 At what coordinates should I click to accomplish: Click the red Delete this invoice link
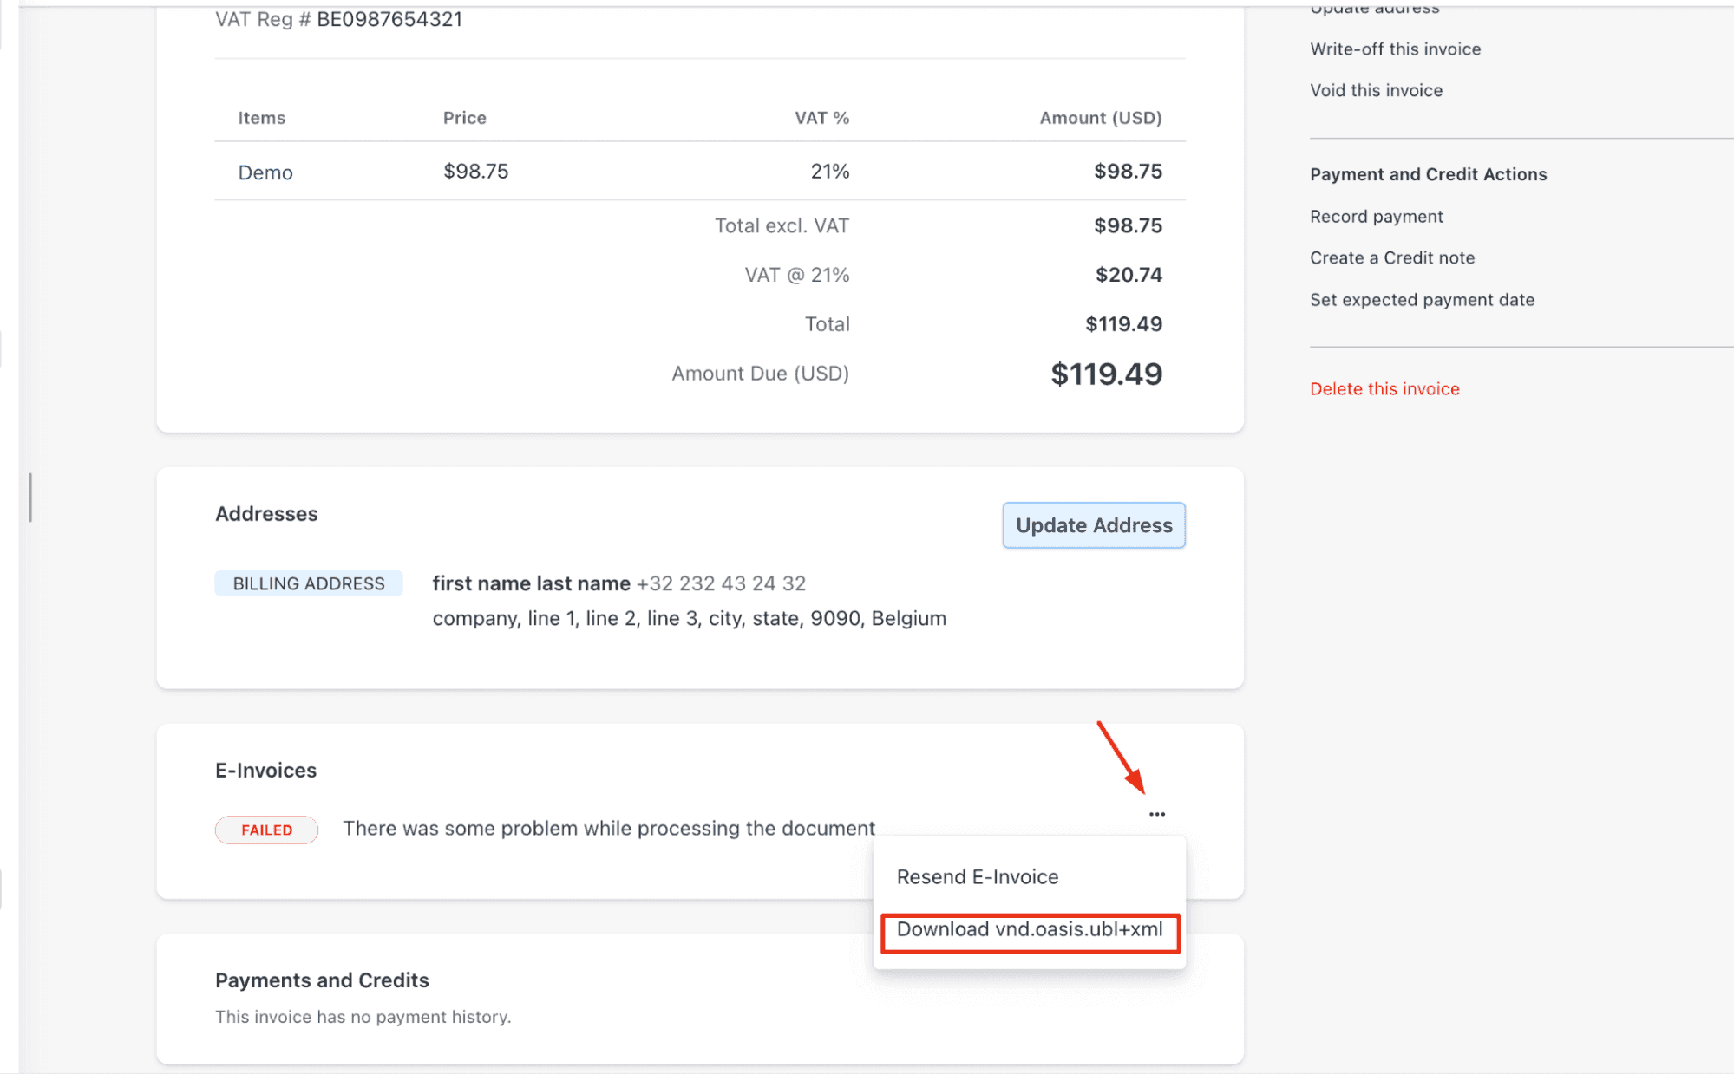tap(1384, 389)
